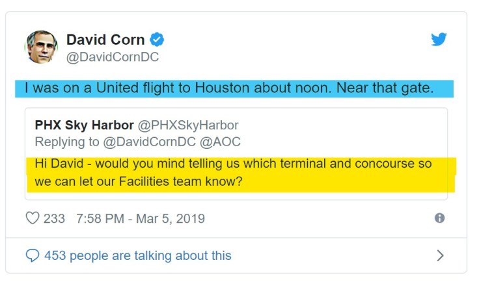
Task: Expand the conversation with the right chevron
Action: (x=440, y=255)
